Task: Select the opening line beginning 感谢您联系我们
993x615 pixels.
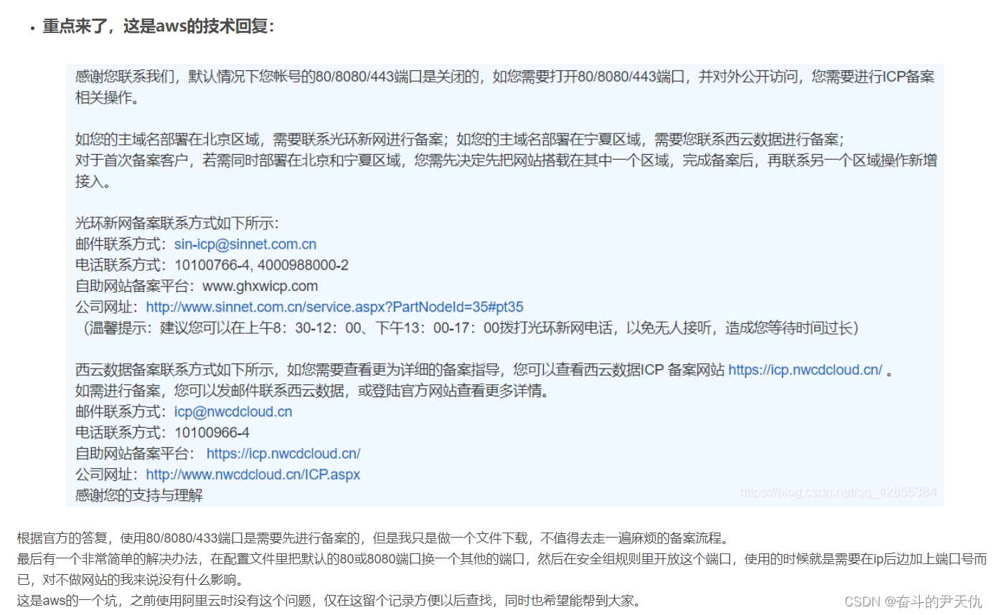Action: coord(505,87)
